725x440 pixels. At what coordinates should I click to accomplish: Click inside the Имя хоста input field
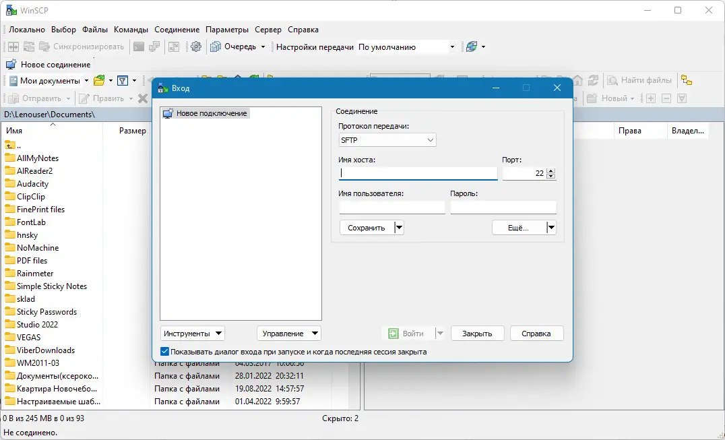click(x=418, y=173)
